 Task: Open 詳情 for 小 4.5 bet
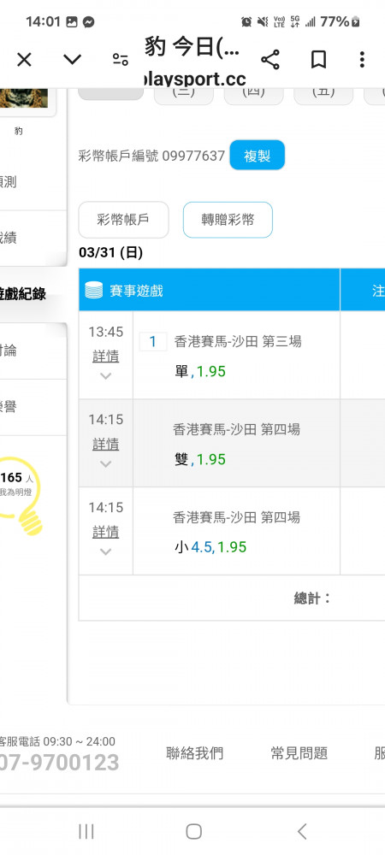(x=106, y=532)
